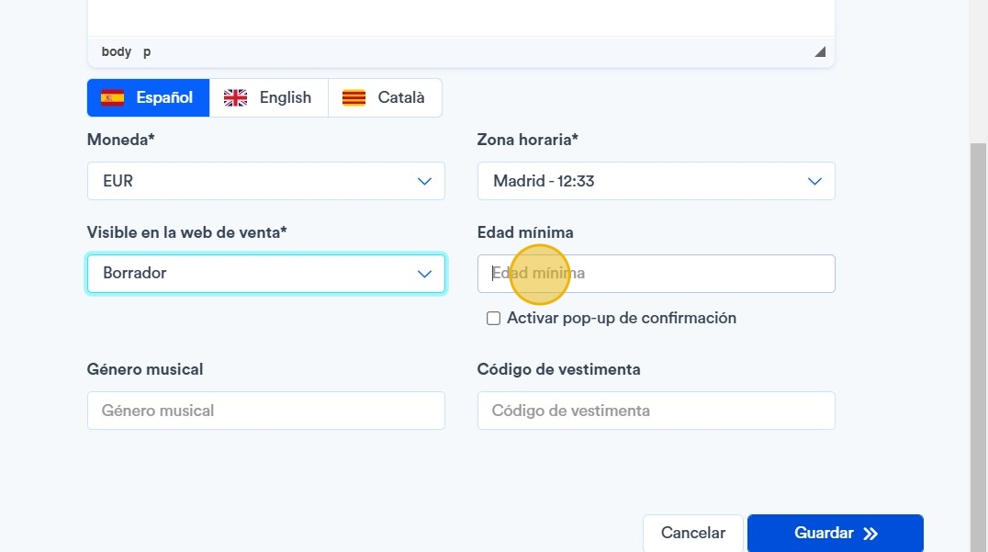Select the p element path tag
This screenshot has width=988, height=552.
point(147,51)
